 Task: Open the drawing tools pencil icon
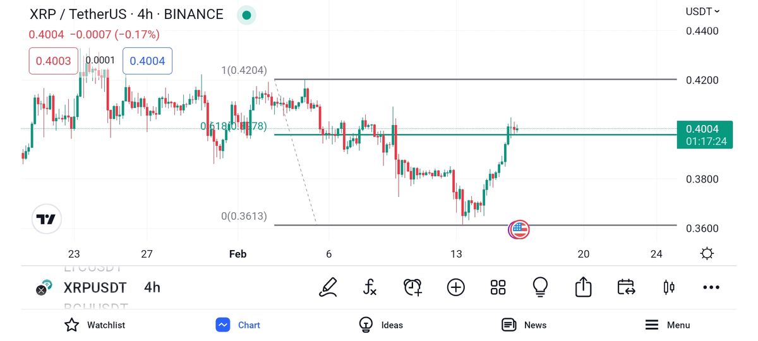(328, 287)
